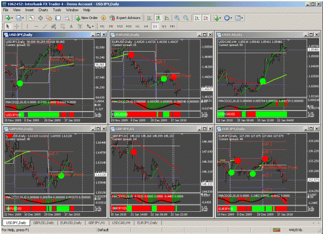Screen dimensions: 323x234
Task: Toggle the Expert Advisors button
Action: (x=125, y=18)
